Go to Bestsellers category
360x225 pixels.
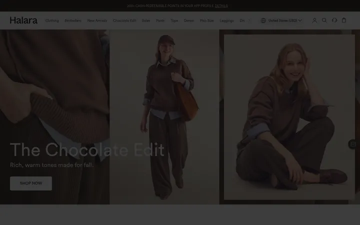(73, 20)
